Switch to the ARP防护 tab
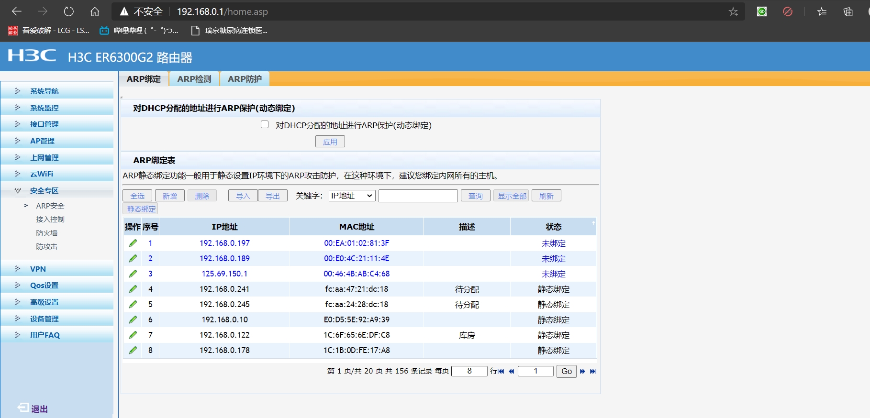Image resolution: width=870 pixels, height=418 pixels. pos(245,79)
